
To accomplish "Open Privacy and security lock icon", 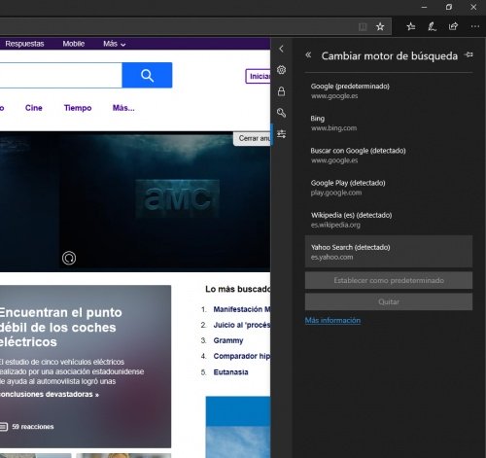I will [x=281, y=91].
